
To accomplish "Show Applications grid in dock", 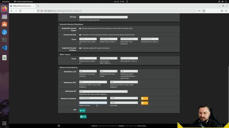I will 4,123.
